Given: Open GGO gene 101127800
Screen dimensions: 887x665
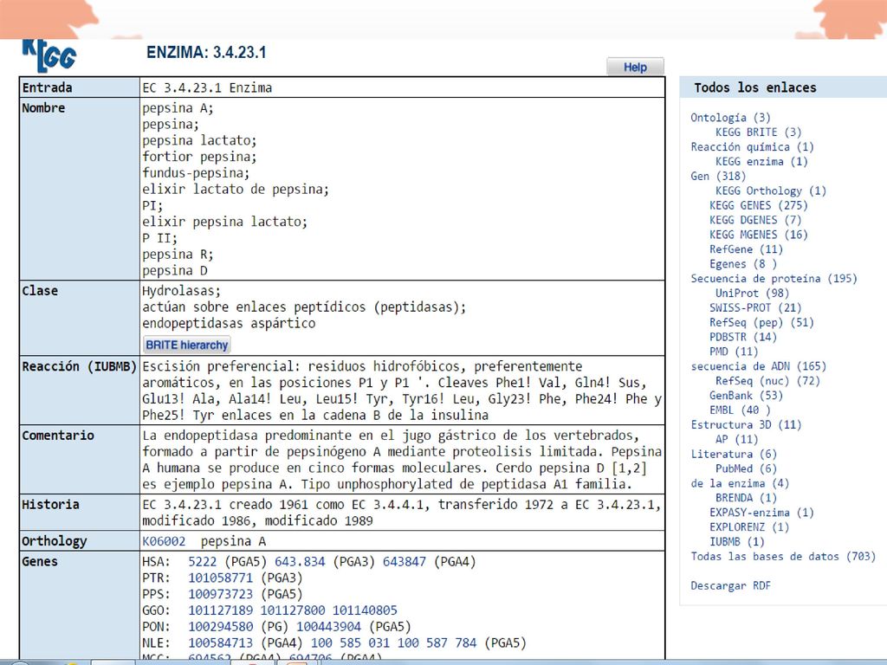Looking at the screenshot, I should coord(293,610).
